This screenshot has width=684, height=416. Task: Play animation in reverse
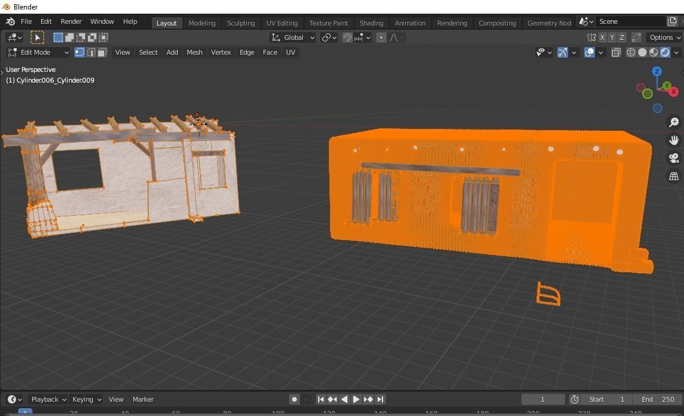(344, 399)
